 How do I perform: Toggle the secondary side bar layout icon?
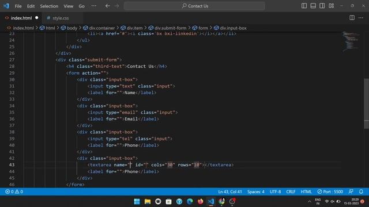tap(322, 6)
